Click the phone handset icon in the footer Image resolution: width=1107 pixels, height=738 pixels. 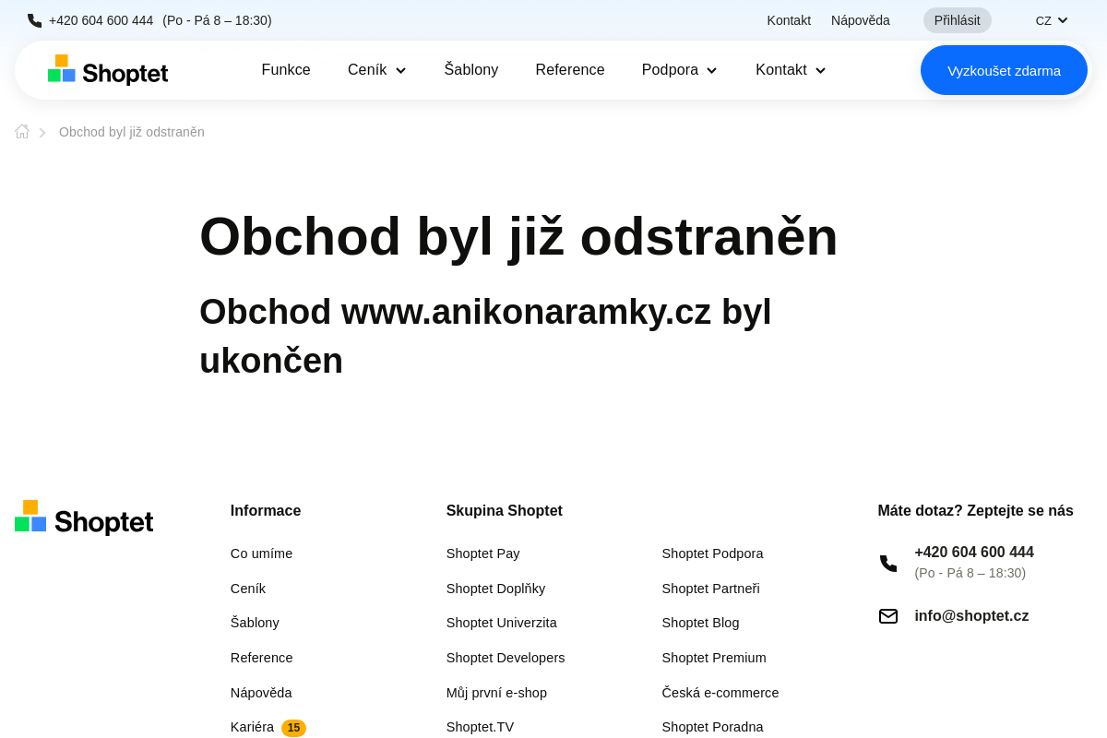point(887,563)
